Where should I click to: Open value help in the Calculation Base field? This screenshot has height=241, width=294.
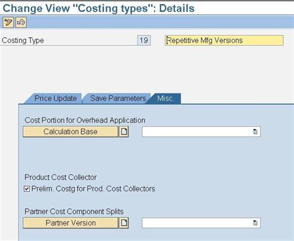click(255, 131)
